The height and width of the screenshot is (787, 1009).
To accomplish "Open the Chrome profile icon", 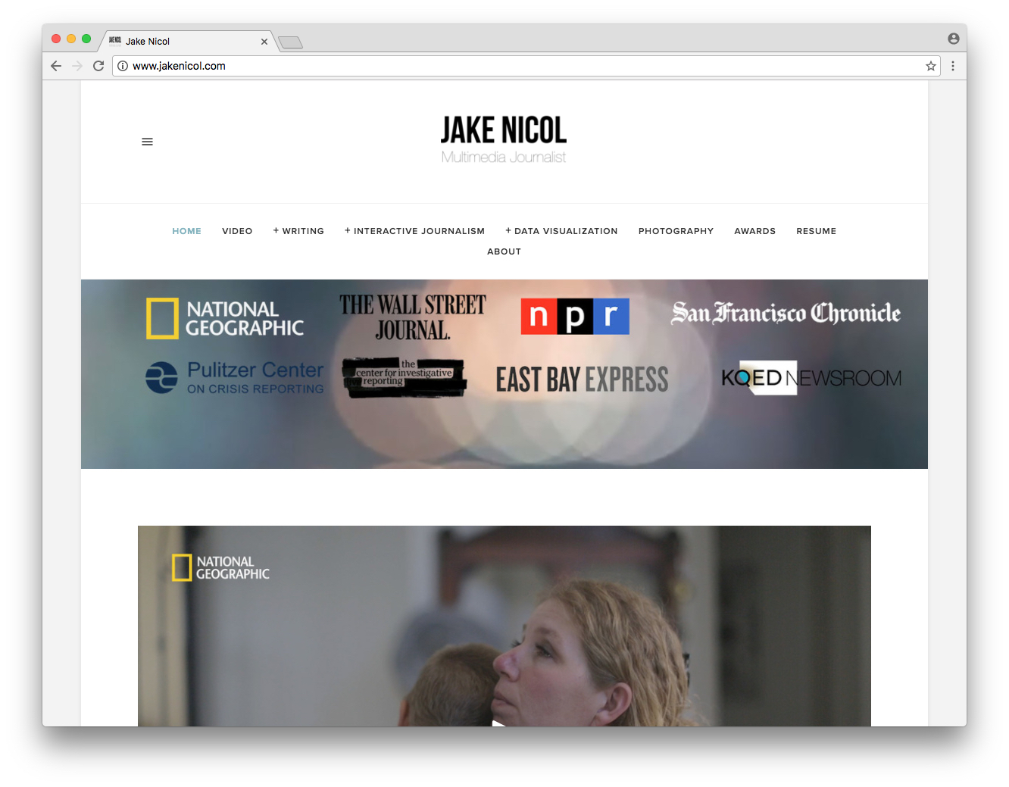I will (x=954, y=39).
